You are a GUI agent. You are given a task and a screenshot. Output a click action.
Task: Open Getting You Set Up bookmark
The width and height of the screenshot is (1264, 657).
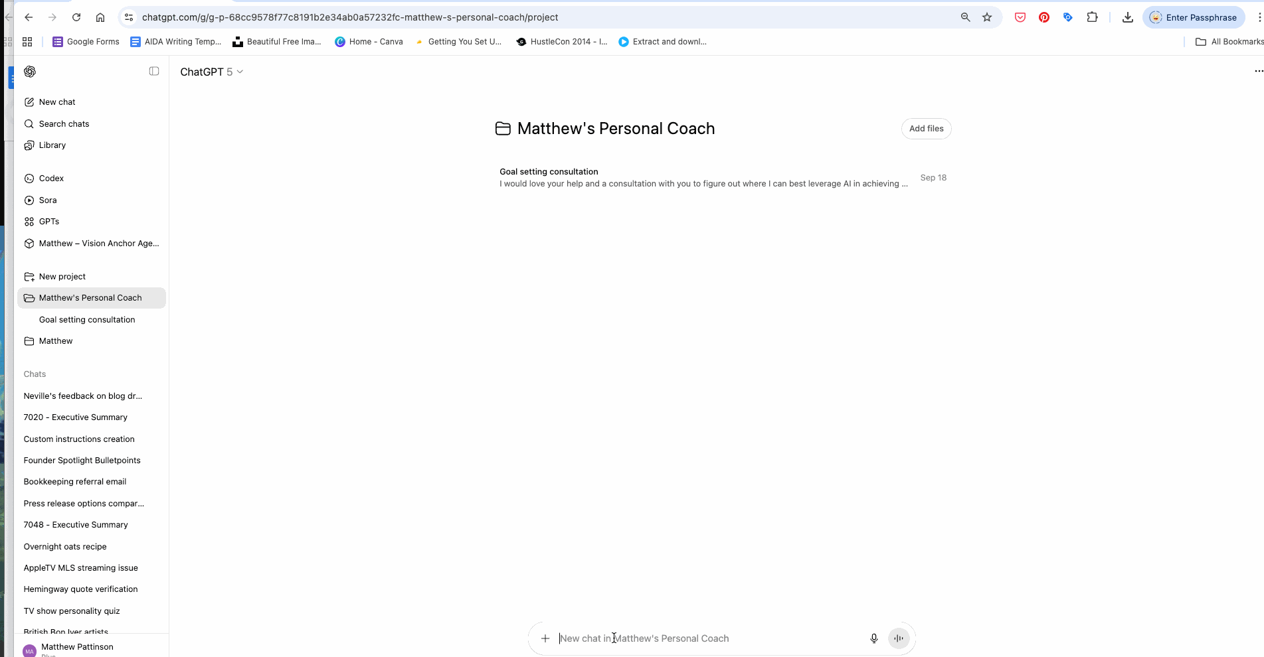(458, 42)
